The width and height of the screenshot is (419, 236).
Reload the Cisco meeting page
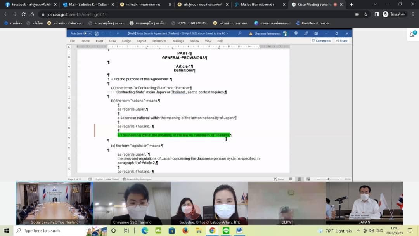click(x=24, y=14)
